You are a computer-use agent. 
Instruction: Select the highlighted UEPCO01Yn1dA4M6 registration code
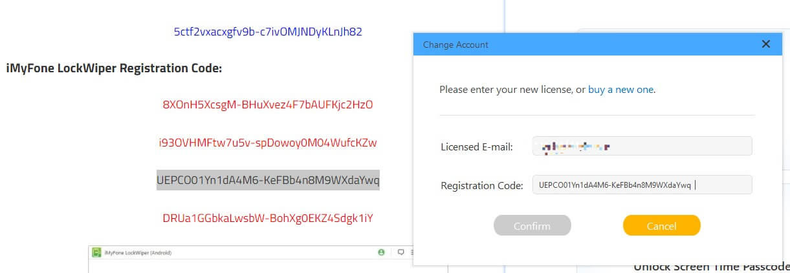(268, 180)
